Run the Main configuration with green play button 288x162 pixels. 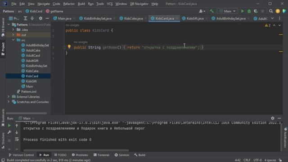(243, 11)
